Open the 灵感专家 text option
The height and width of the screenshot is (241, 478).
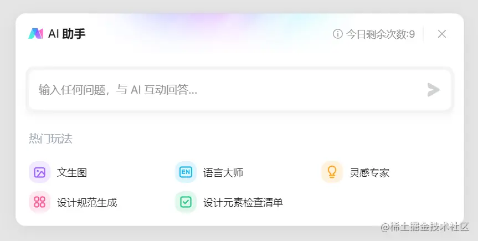pyautogui.click(x=369, y=172)
